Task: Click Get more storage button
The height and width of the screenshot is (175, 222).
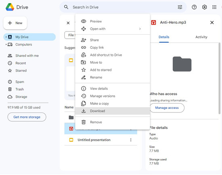Action: [x=27, y=117]
